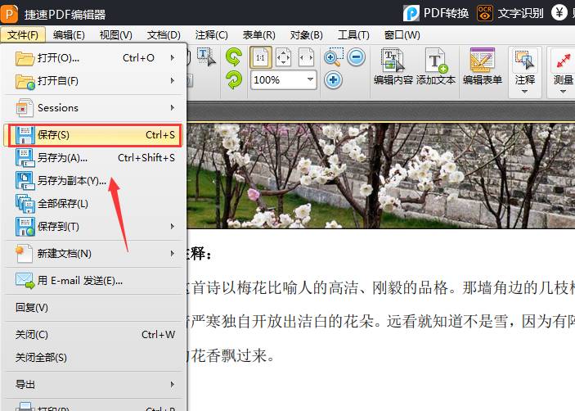This screenshot has width=575, height=411.
Task: Click the 打开 folder icon
Action: pos(25,58)
